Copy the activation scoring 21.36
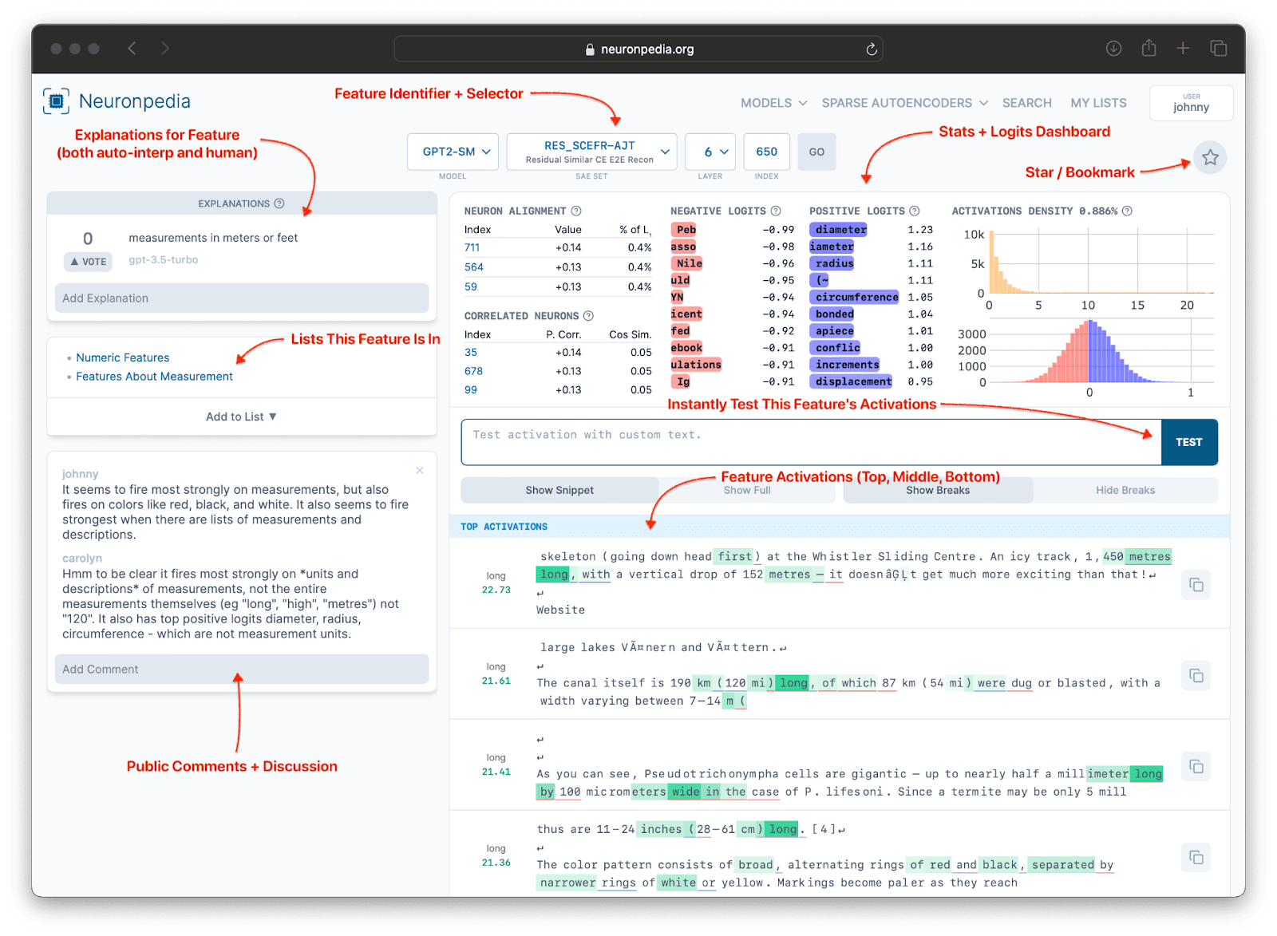The height and width of the screenshot is (936, 1277). 1196,858
